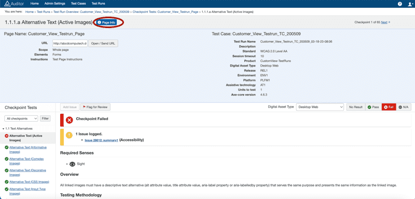Set result to Pass
The image size is (415, 199).
[374, 107]
